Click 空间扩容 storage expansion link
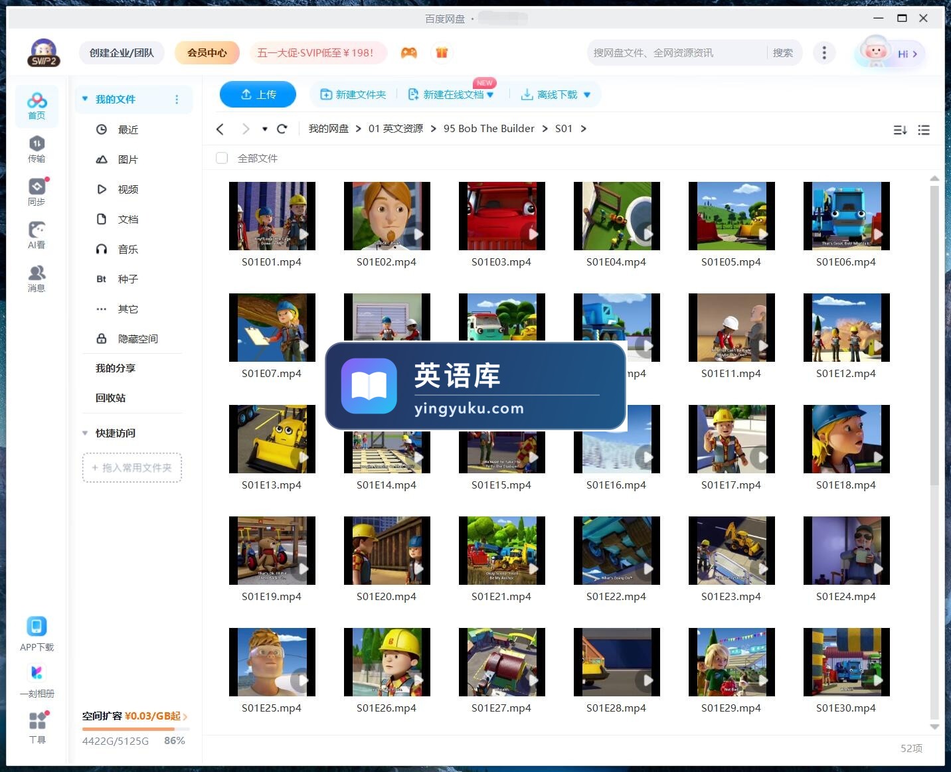The image size is (951, 772). tap(135, 716)
